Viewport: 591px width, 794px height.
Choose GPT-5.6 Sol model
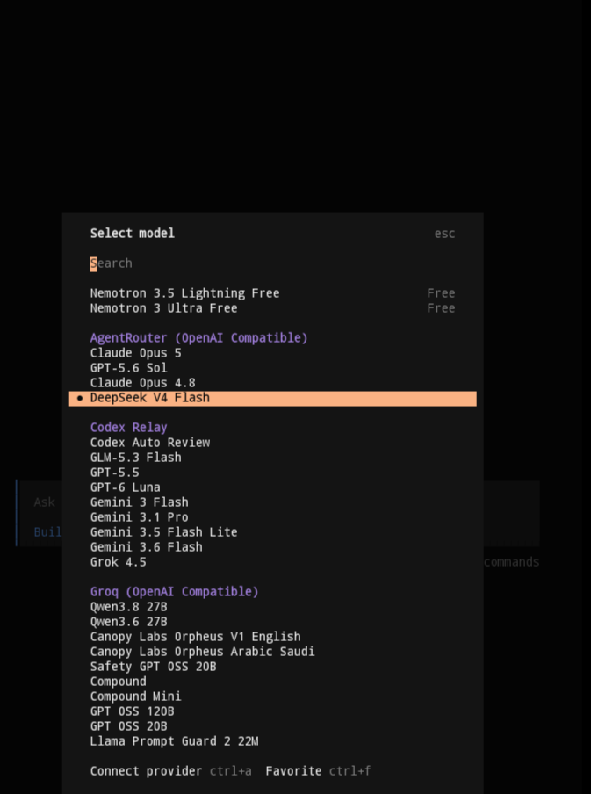272,368
